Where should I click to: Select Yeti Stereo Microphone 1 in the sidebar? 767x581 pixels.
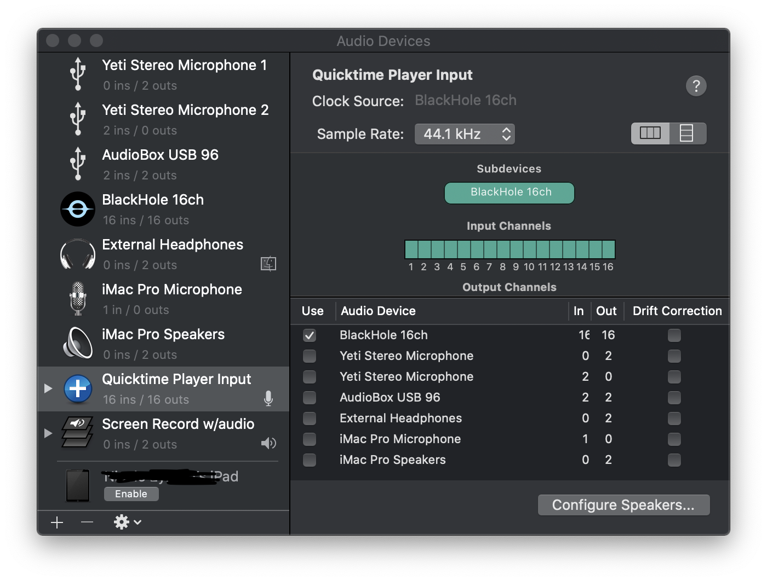163,74
